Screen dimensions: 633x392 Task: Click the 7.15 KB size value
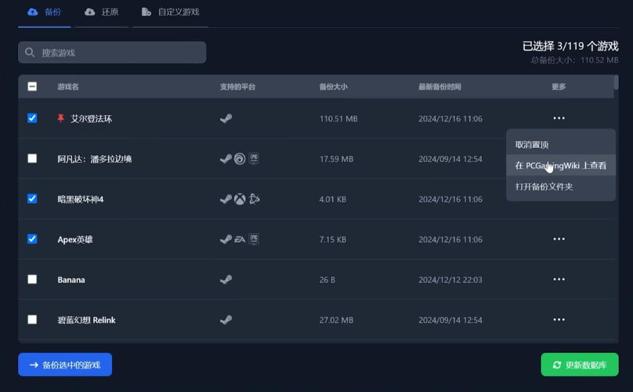(x=333, y=240)
